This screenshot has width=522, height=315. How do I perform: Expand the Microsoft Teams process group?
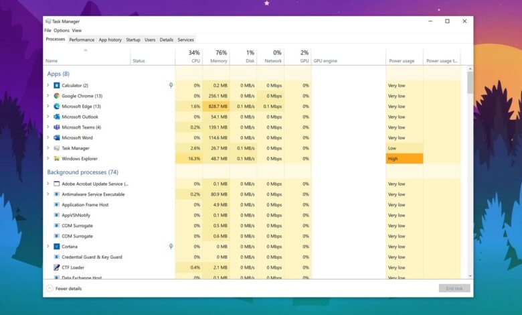click(x=48, y=127)
